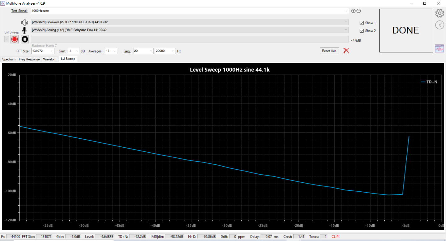
Task: Open the Test Signal dropdown
Action: click(x=347, y=11)
